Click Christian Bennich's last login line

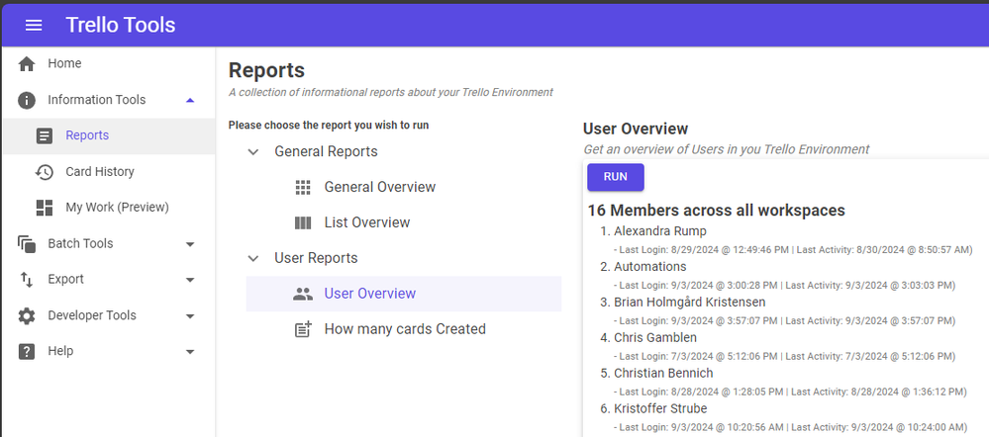click(790, 392)
